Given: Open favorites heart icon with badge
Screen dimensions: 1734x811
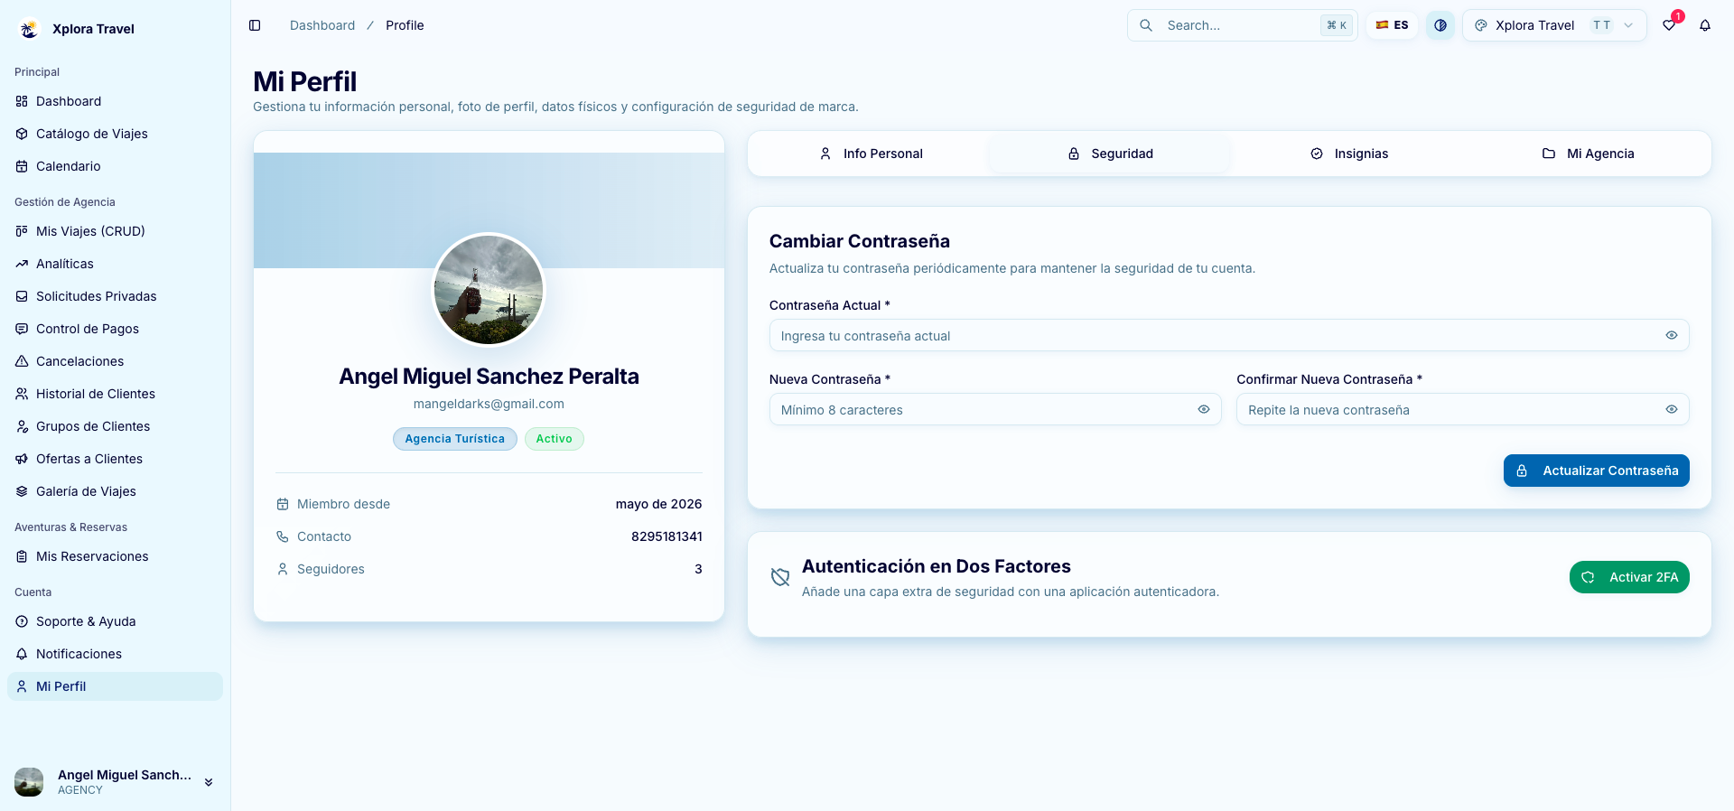Looking at the screenshot, I should click(1669, 25).
